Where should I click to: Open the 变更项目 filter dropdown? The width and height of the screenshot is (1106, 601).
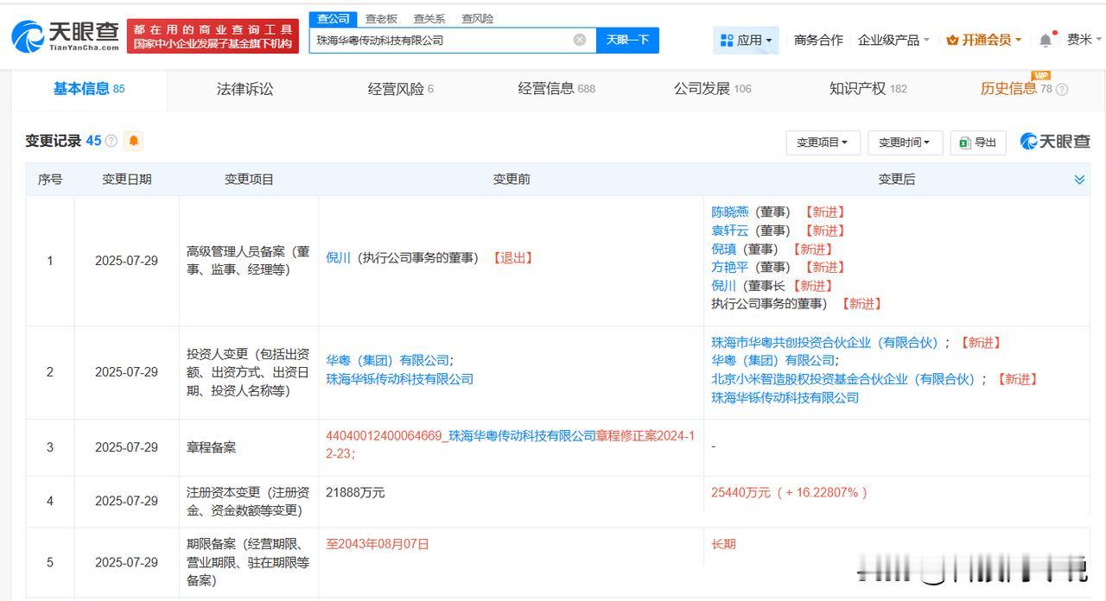pyautogui.click(x=823, y=142)
